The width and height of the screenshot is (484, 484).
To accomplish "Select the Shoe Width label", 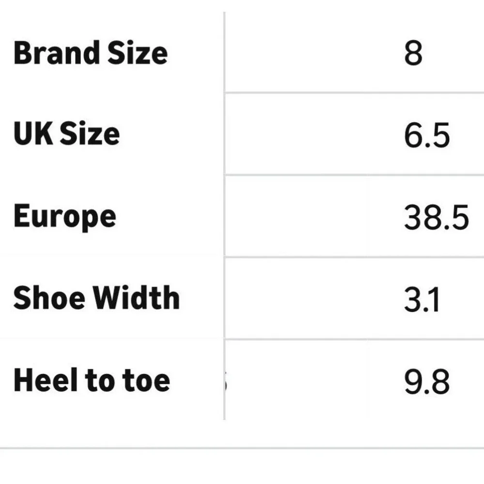I will [x=96, y=297].
